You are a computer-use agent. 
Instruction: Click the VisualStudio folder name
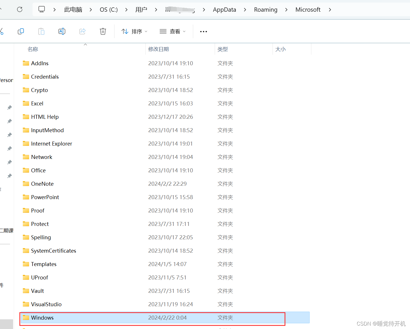click(x=46, y=304)
